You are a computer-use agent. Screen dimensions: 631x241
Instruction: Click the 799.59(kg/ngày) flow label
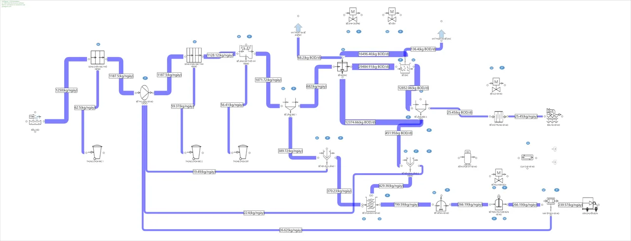click(x=406, y=205)
